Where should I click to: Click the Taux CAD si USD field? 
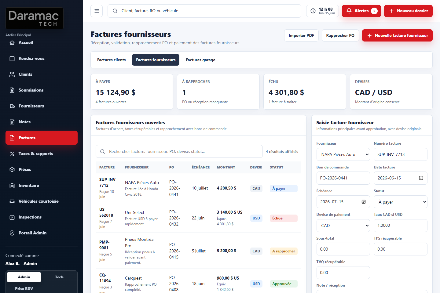[x=401, y=225]
